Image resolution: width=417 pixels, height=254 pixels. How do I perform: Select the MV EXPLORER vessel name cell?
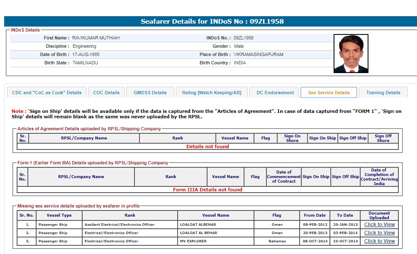[193, 241]
